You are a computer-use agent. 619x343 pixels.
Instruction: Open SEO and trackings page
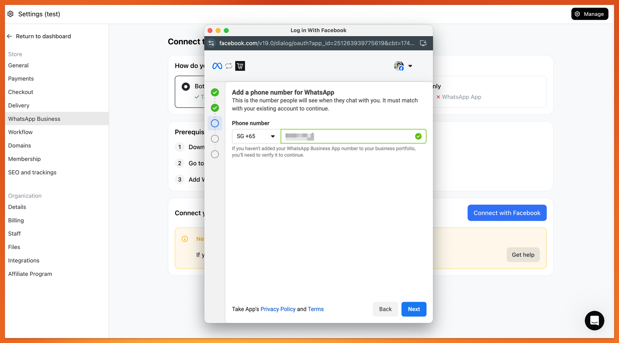[32, 172]
